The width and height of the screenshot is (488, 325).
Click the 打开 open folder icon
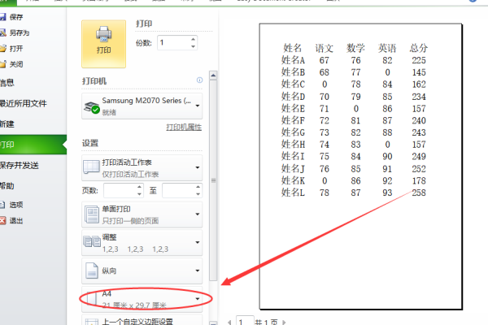2,49
